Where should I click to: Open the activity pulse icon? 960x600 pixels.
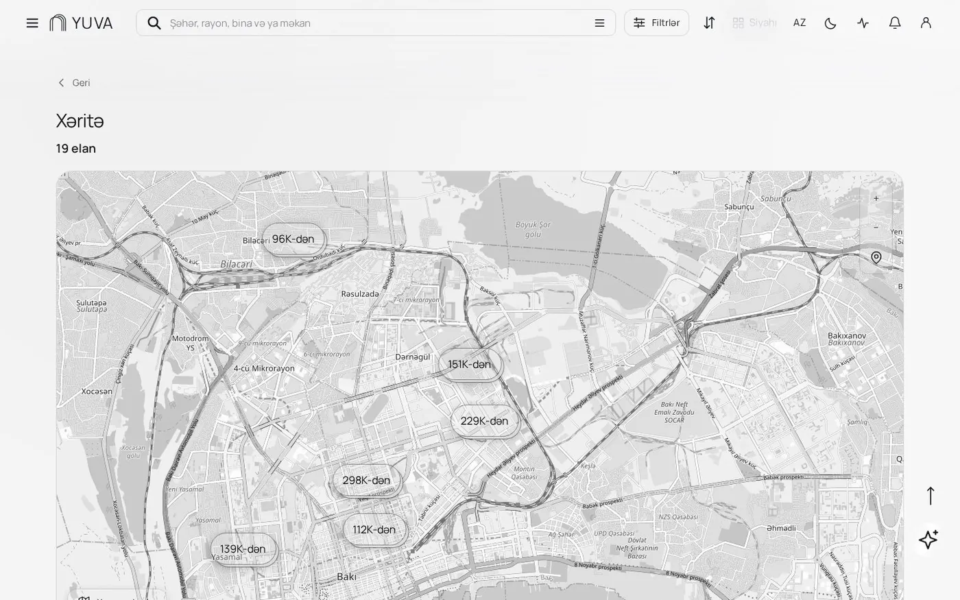point(863,23)
